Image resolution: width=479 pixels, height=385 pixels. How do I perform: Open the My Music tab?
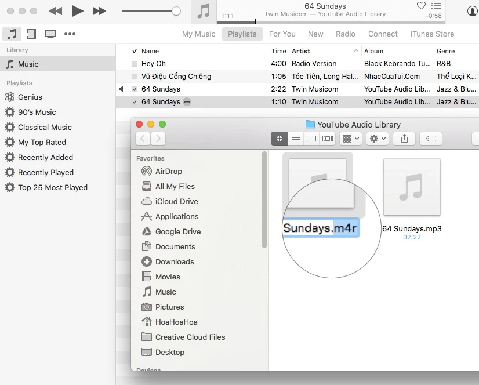tap(198, 34)
